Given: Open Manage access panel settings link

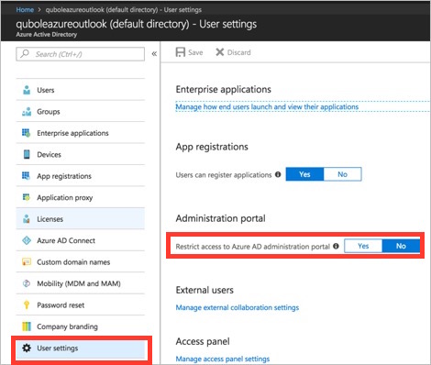Looking at the screenshot, I should pos(223,359).
